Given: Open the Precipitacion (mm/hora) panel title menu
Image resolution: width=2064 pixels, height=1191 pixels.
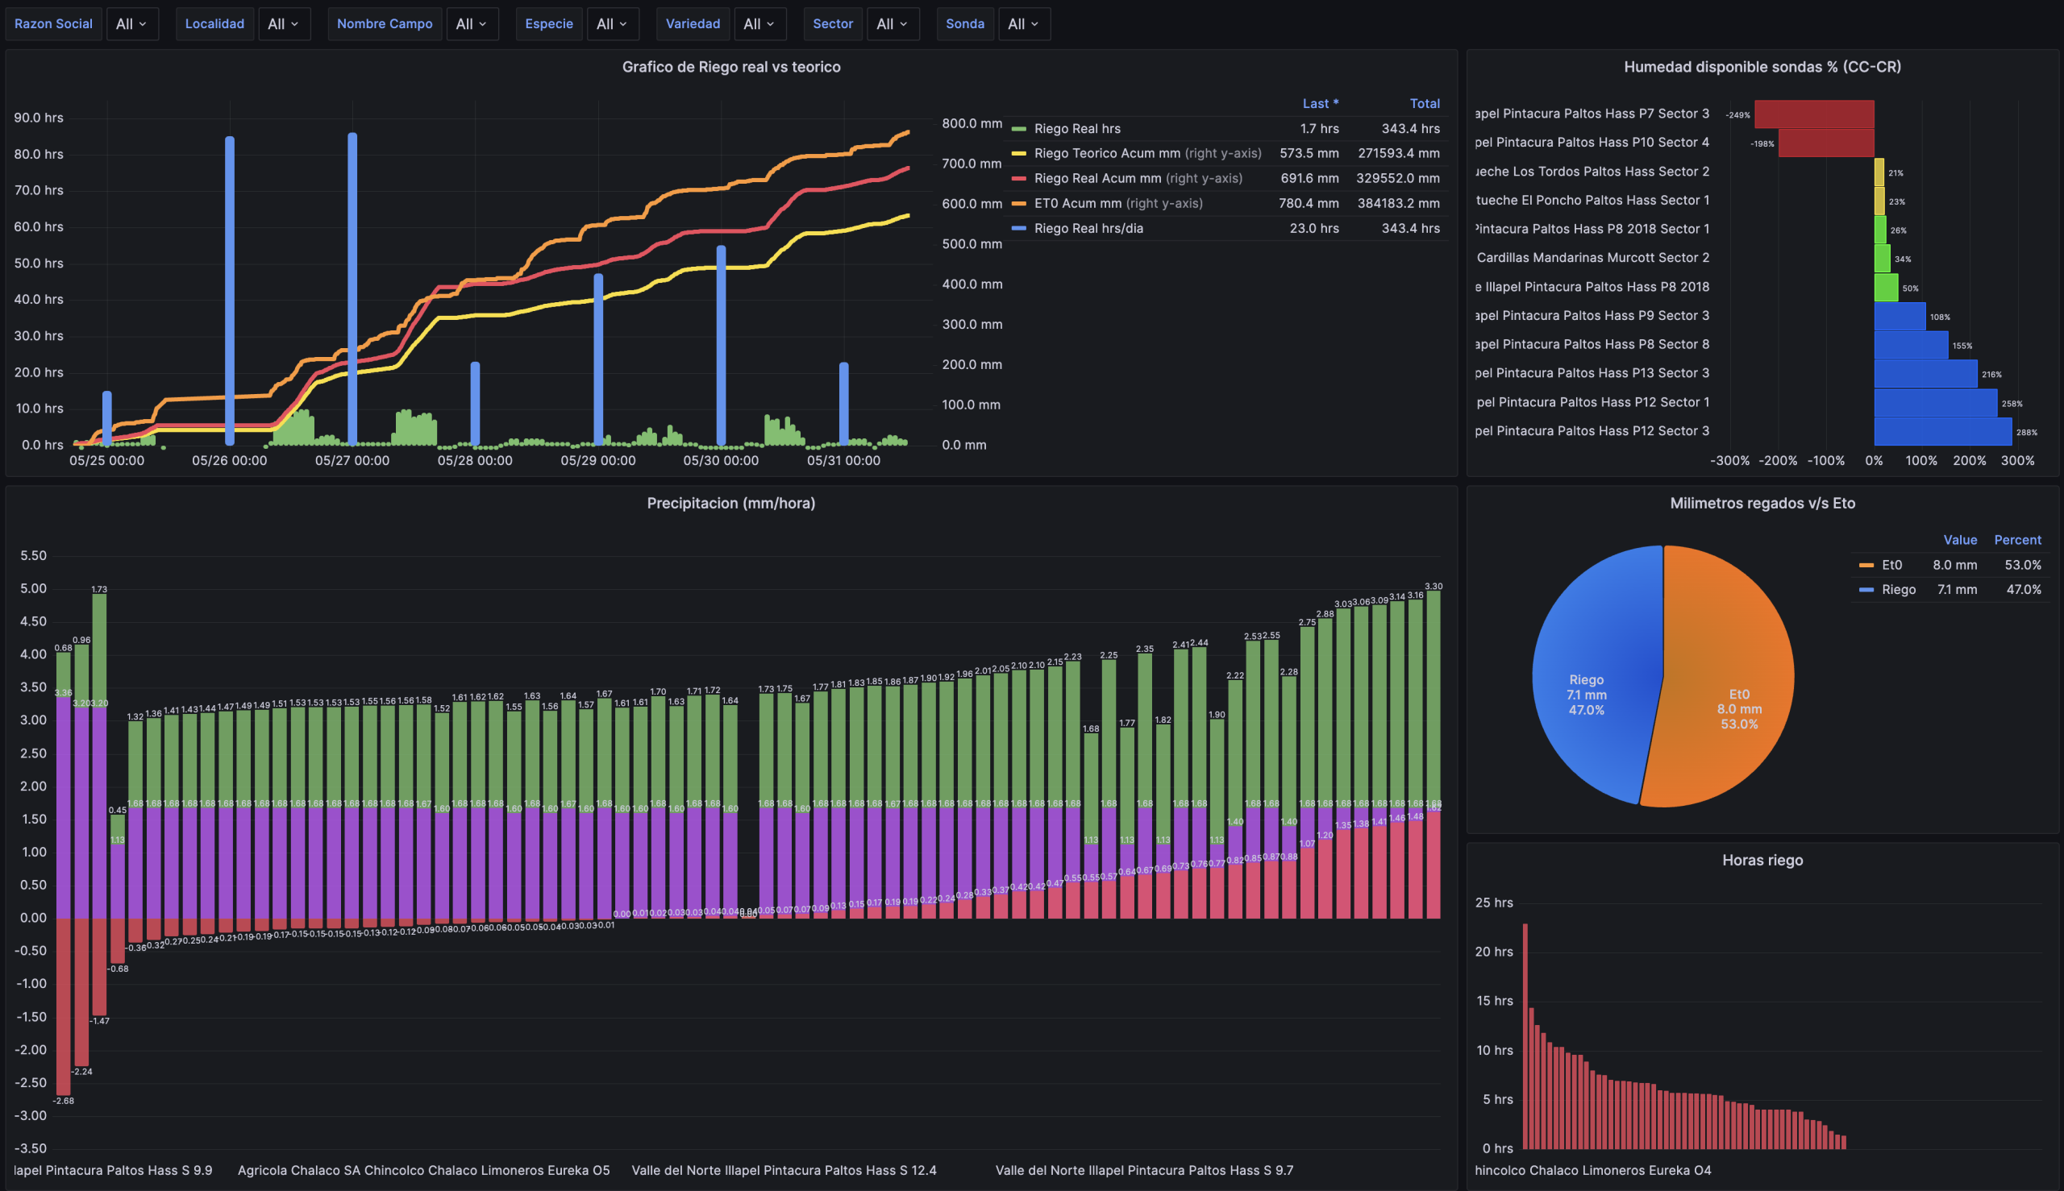Looking at the screenshot, I should (x=730, y=503).
